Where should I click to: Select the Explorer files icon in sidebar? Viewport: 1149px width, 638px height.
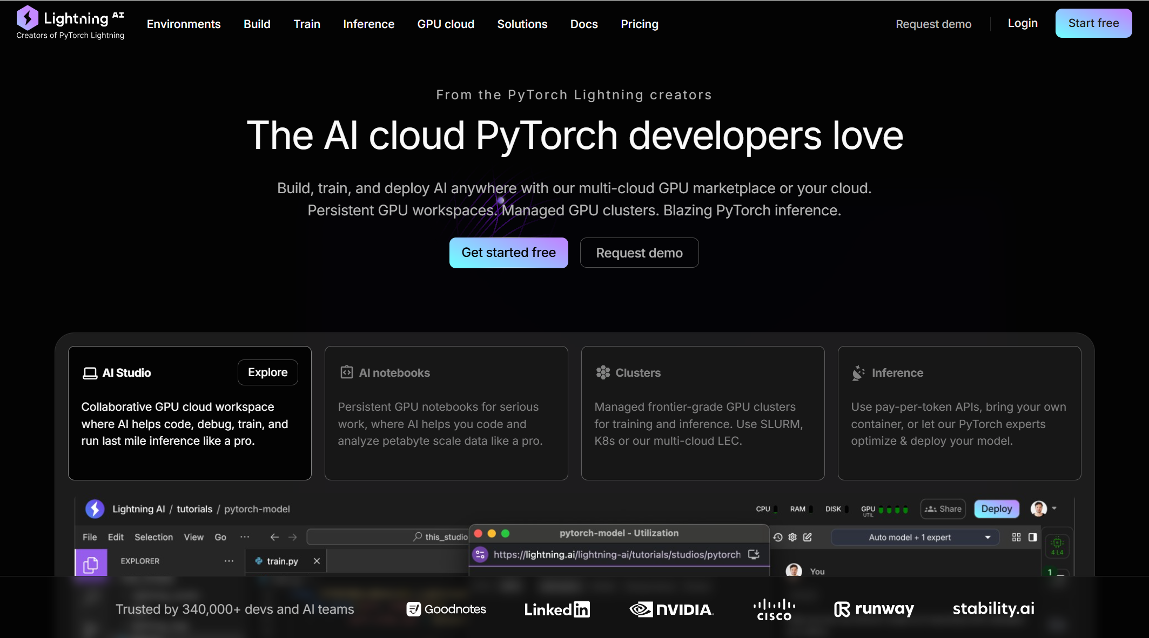point(91,564)
